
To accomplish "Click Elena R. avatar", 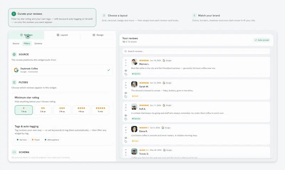I will pyautogui.click(x=134, y=129).
